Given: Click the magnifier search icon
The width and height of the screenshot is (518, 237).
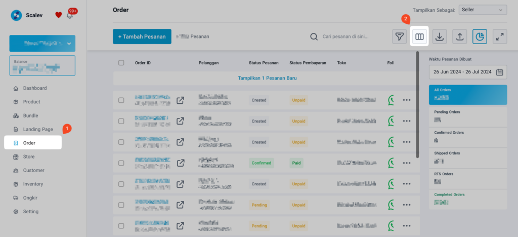Looking at the screenshot, I should point(314,36).
